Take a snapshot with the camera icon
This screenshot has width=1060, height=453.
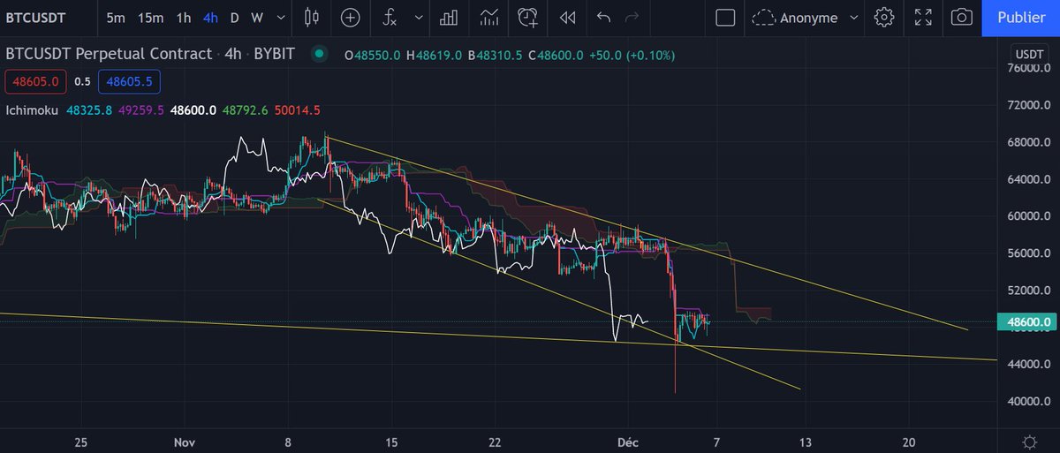[x=962, y=18]
